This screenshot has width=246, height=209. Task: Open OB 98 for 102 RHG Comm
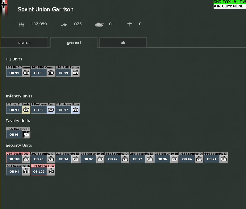click(39, 73)
